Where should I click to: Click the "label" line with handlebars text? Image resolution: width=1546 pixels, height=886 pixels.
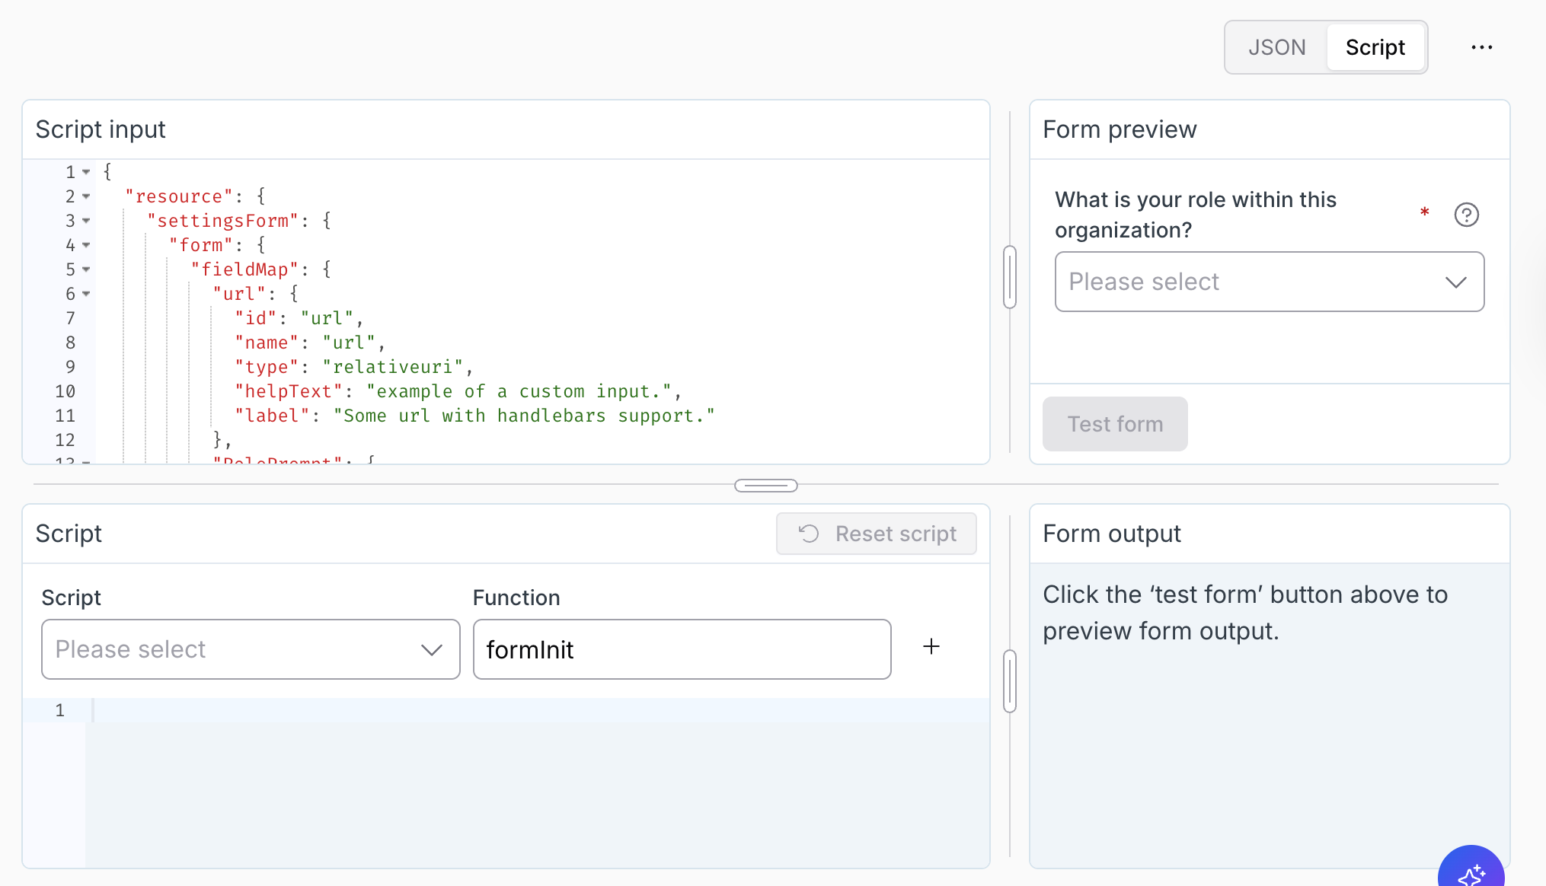pos(474,416)
